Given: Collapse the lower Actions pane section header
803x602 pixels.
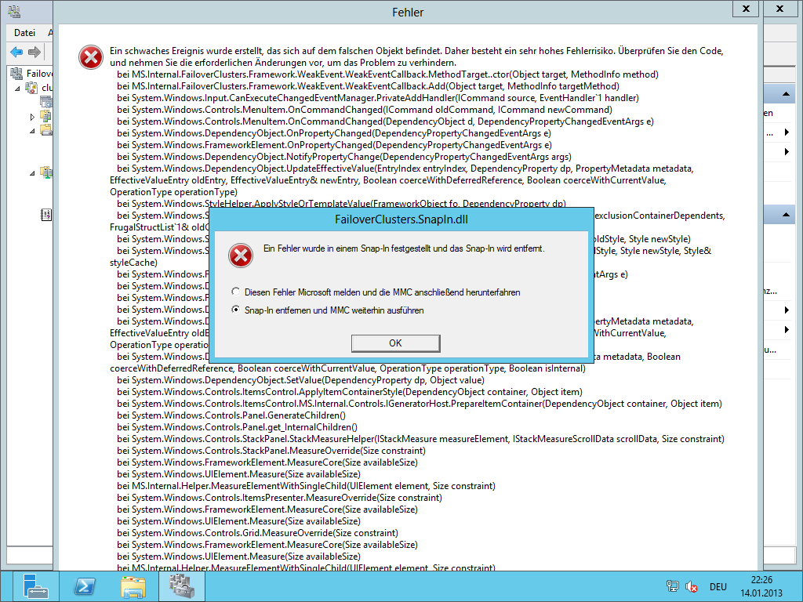Looking at the screenshot, I should coord(786,215).
